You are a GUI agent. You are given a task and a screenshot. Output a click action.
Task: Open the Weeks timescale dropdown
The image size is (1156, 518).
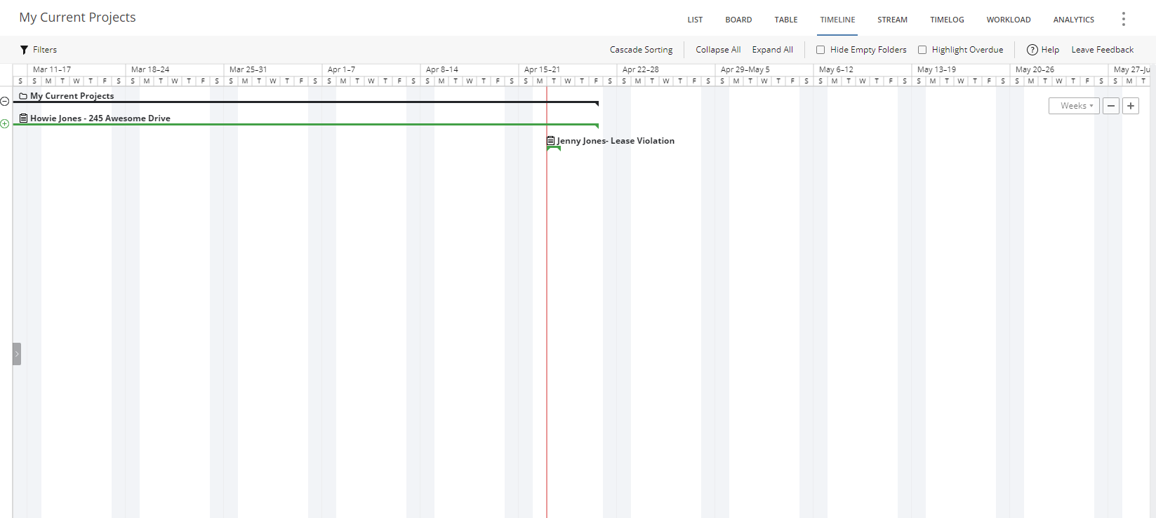click(1074, 106)
